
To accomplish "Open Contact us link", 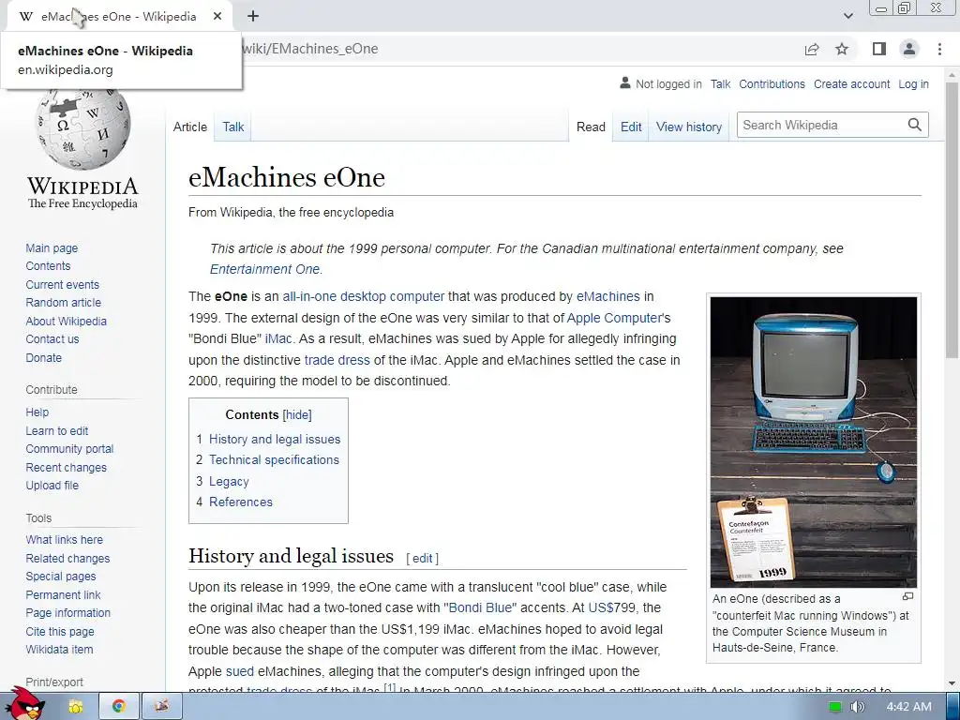I will click(52, 339).
